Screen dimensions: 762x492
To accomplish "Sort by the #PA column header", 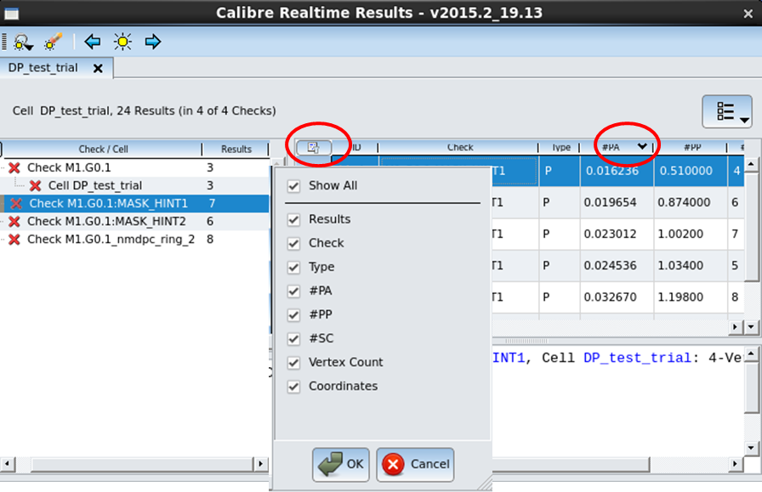I will [617, 147].
